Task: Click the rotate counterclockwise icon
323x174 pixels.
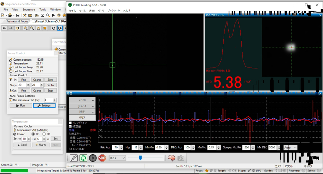Action: pyautogui.click(x=53, y=28)
